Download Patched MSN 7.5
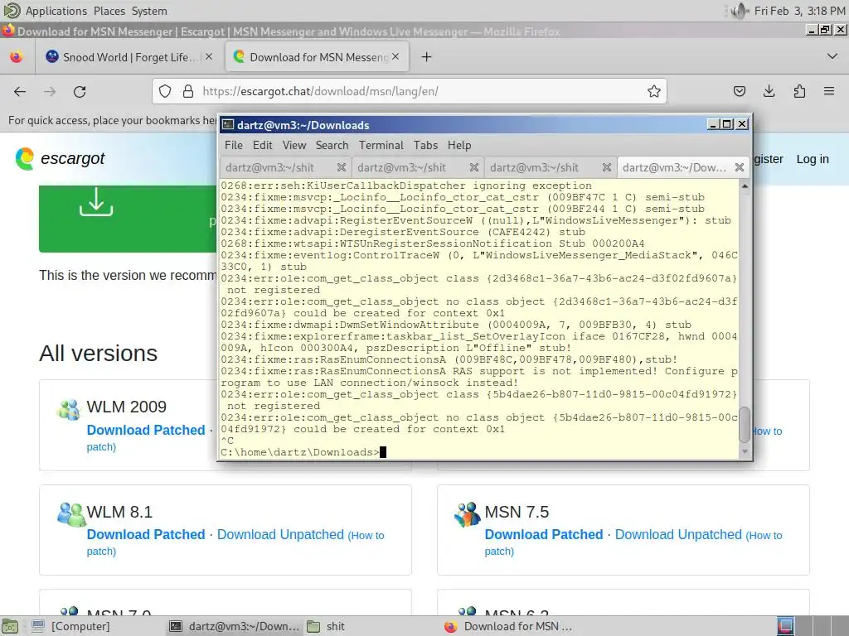The width and height of the screenshot is (849, 636). (x=544, y=534)
